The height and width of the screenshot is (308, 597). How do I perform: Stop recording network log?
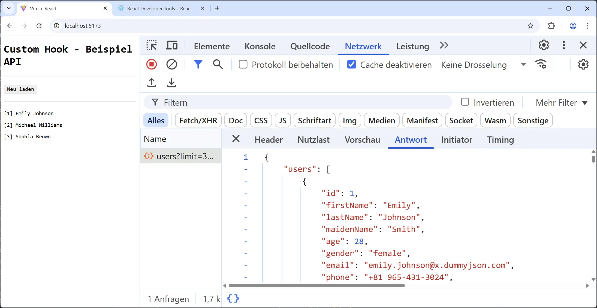click(152, 65)
